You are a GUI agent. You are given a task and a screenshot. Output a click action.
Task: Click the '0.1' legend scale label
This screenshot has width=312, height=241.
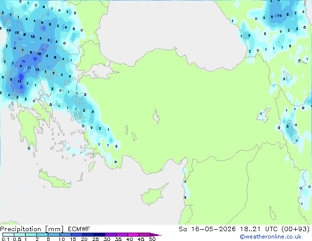coord(6,239)
